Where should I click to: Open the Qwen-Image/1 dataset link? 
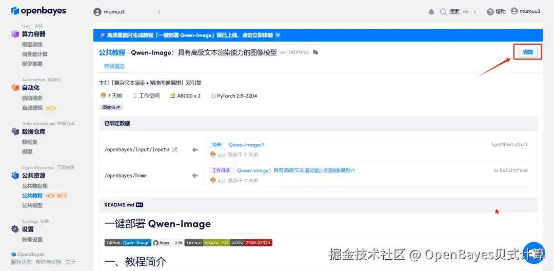coord(246,145)
